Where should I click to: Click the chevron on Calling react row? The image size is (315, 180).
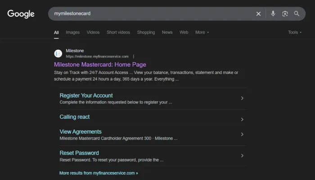point(242,119)
